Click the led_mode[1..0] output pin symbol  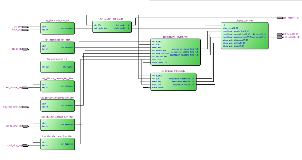coord(280,18)
